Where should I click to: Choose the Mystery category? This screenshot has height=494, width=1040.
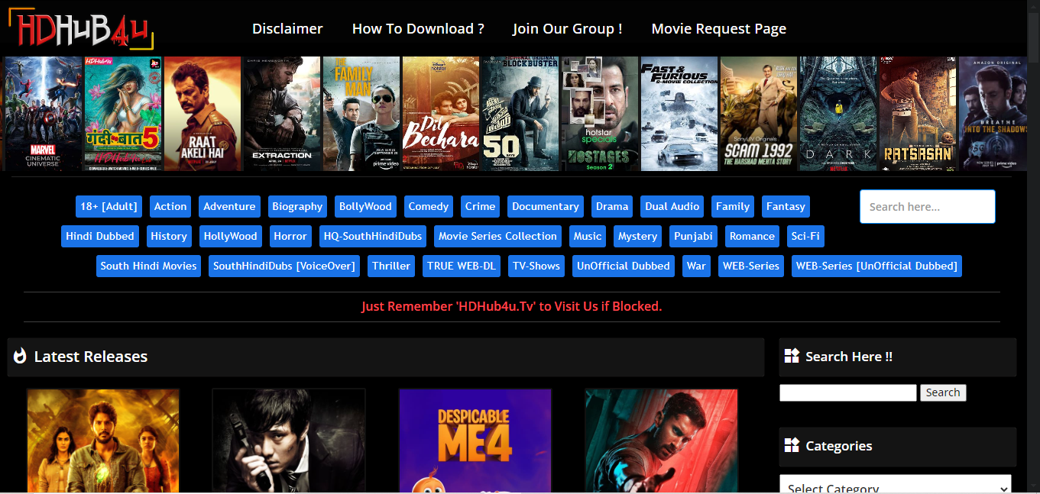point(637,236)
